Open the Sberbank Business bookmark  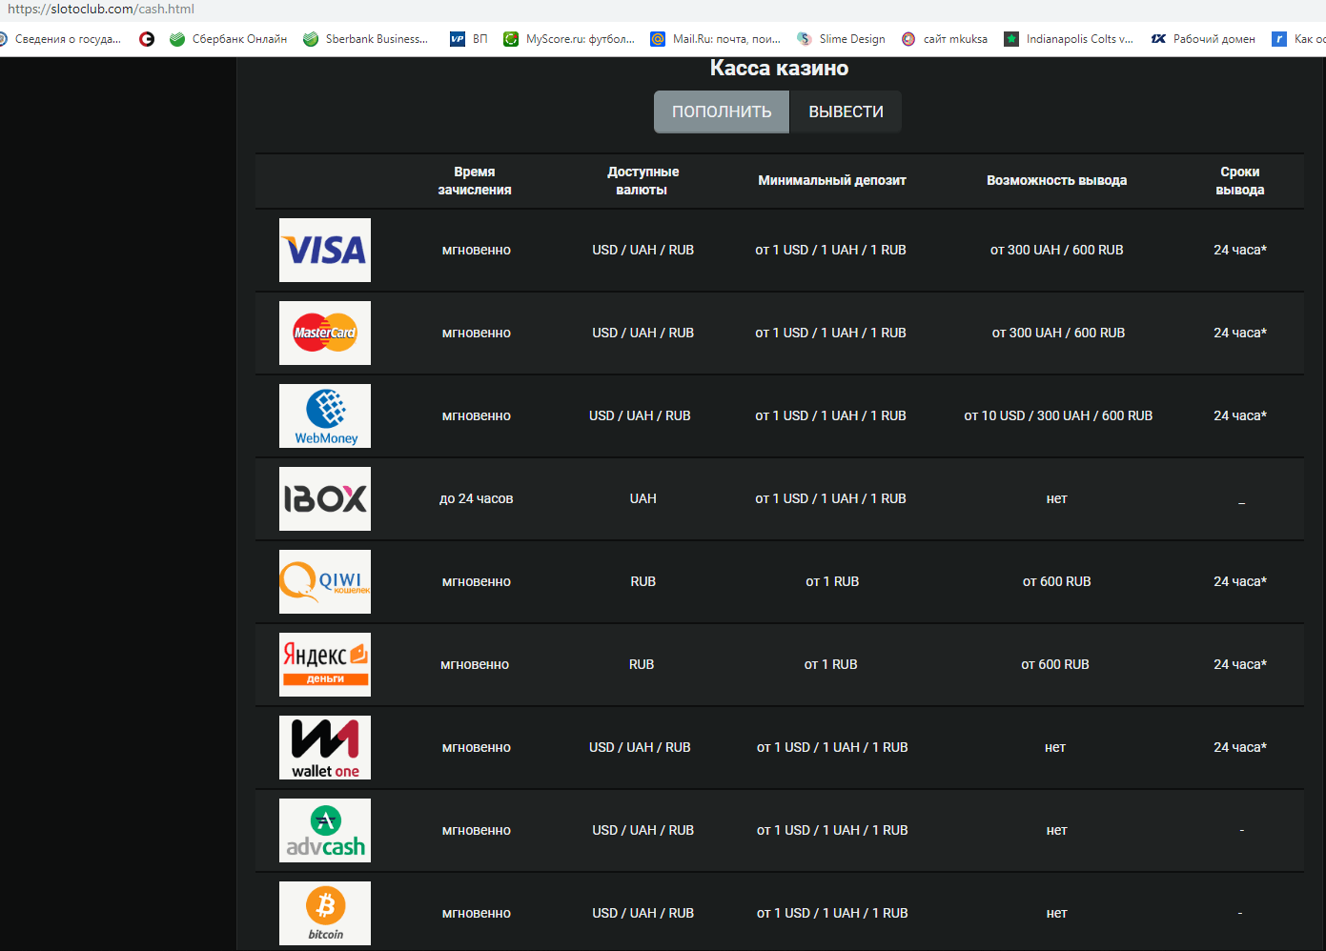coord(365,39)
